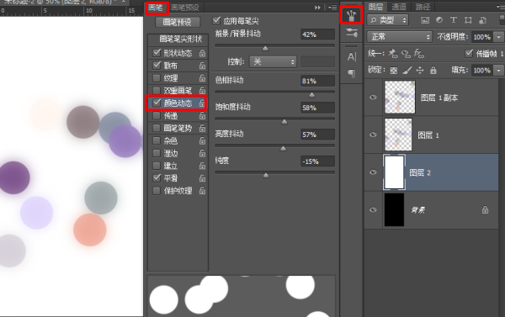This screenshot has height=317, width=505.
Task: Lock image pixels brush icon
Action: [x=407, y=70]
